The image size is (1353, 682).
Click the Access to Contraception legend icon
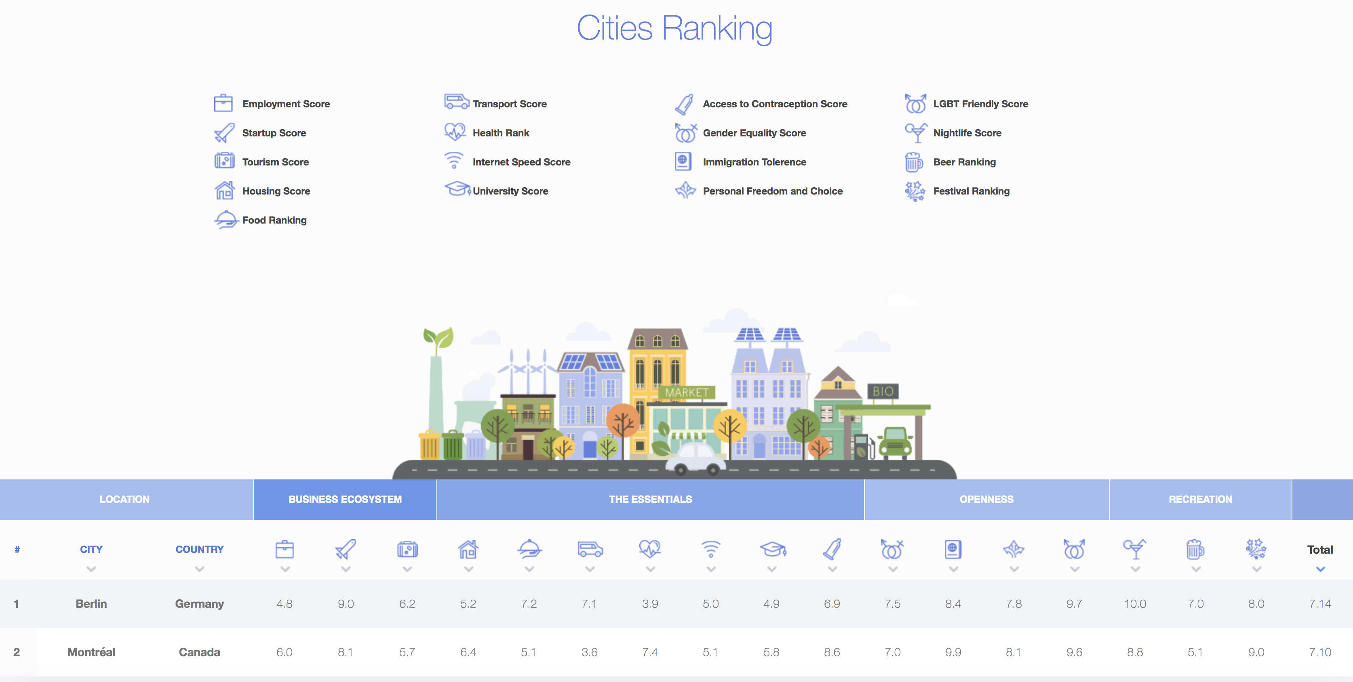click(684, 104)
